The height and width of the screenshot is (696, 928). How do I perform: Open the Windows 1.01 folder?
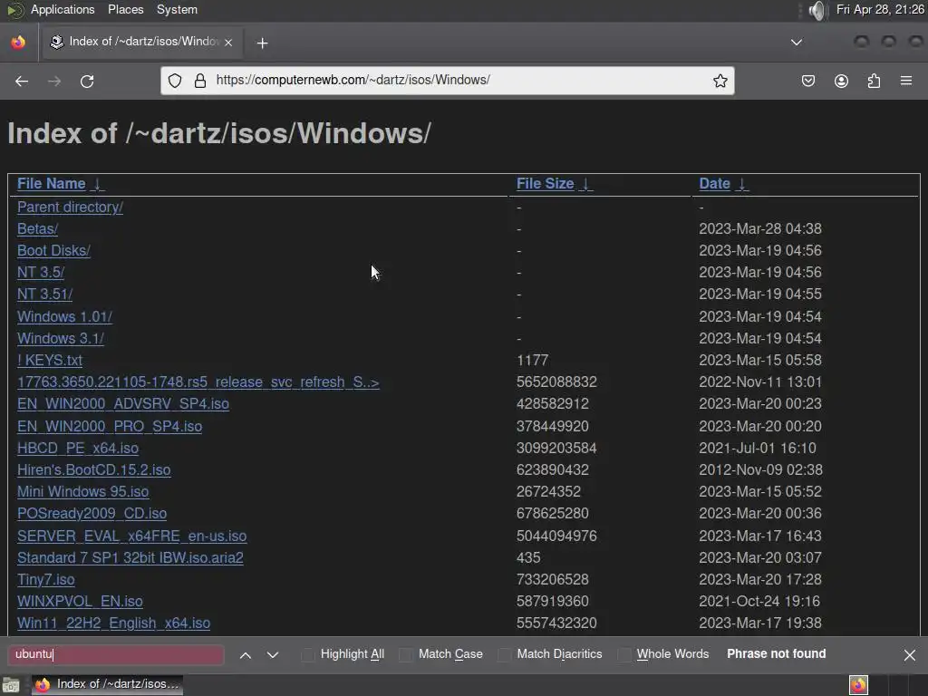(x=64, y=316)
